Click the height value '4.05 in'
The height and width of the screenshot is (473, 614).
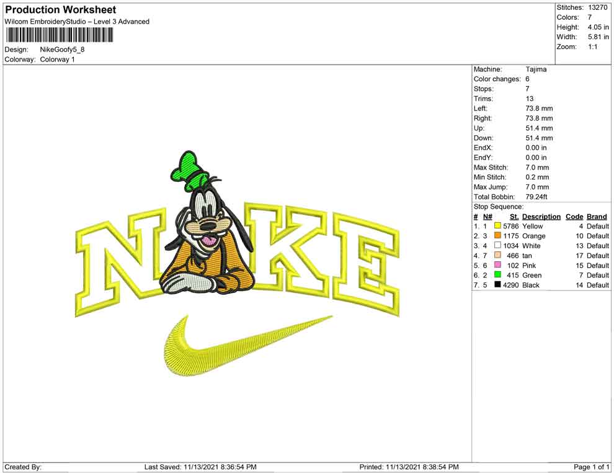click(598, 27)
